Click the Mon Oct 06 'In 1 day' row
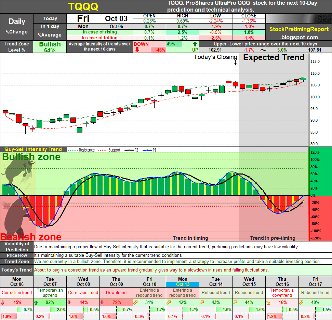 100,26
